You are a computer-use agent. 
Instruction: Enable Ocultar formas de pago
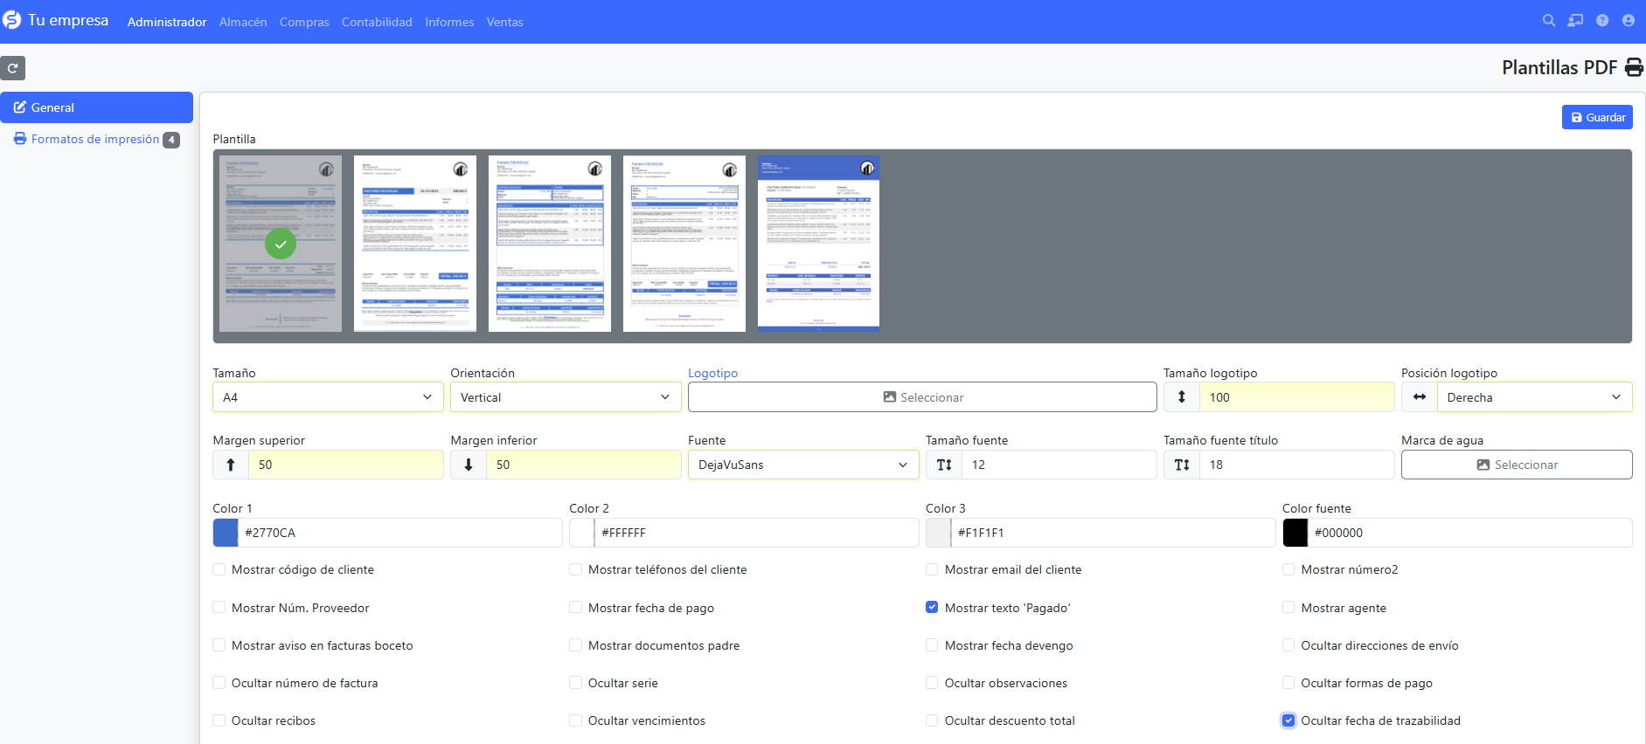[1289, 683]
